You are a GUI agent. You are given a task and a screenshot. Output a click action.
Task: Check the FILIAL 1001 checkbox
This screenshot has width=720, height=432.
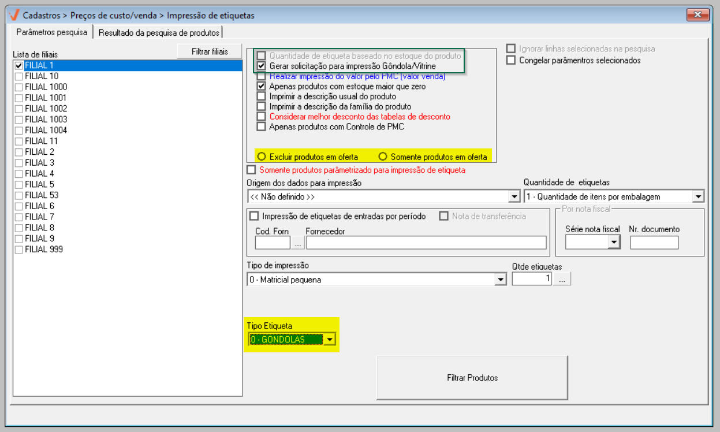pos(19,98)
